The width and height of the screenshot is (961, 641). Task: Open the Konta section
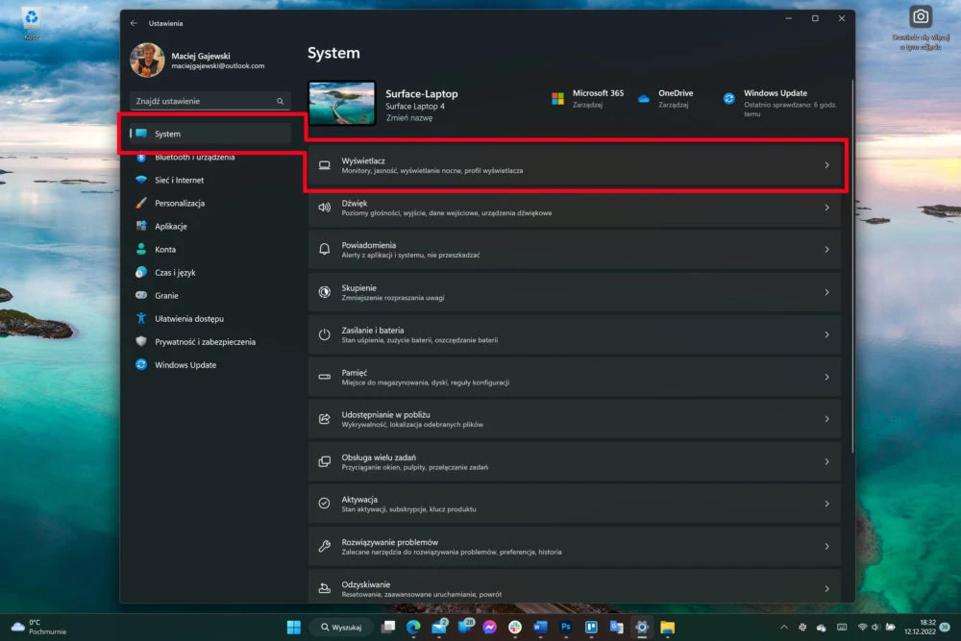click(209, 250)
